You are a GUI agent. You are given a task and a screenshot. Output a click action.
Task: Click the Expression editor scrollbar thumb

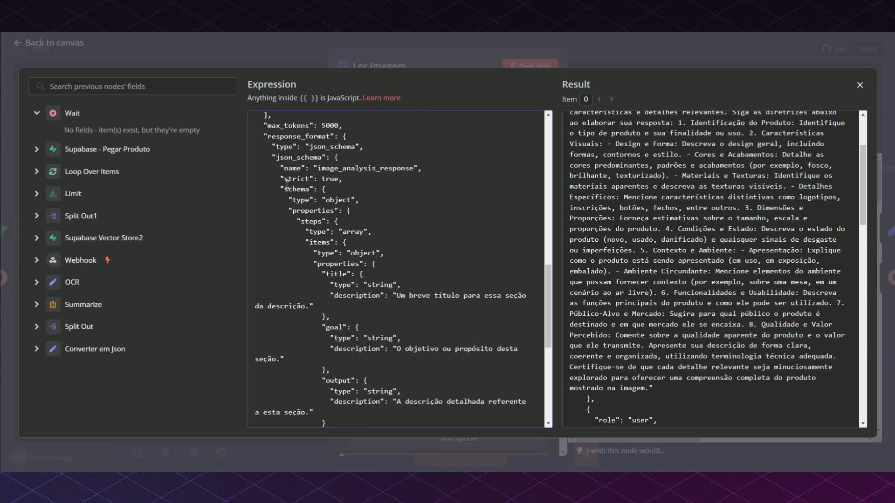point(548,306)
